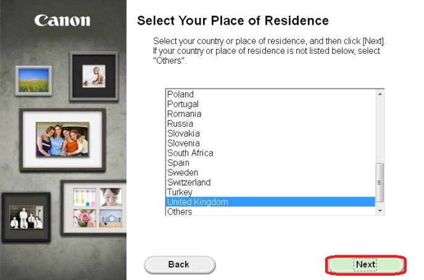Select the highlighted United Kingdom entry
424x280 pixels.
pyautogui.click(x=197, y=202)
